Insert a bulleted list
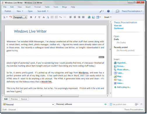The height and width of the screenshot is (114, 147). point(56,17)
